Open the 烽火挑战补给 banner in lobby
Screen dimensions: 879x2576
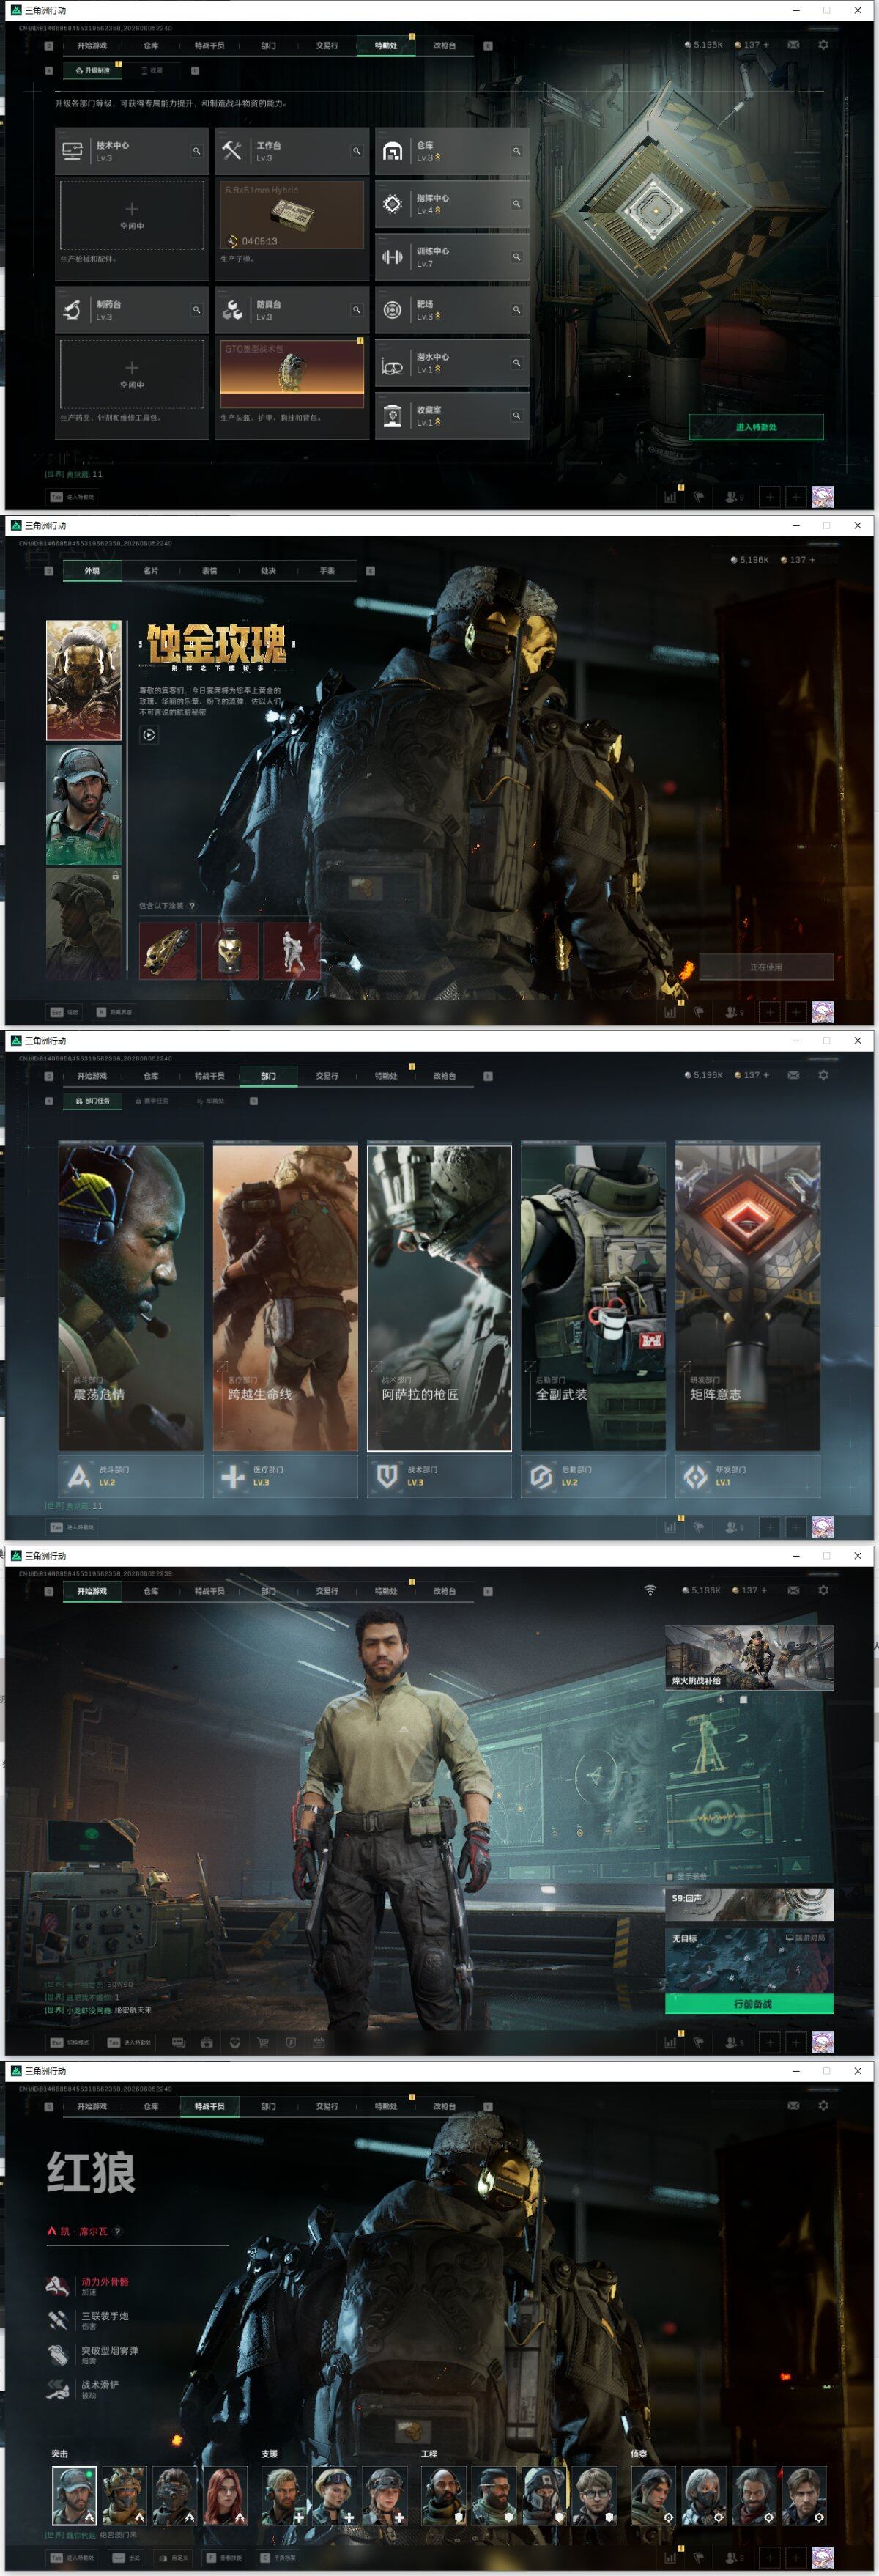749,1658
